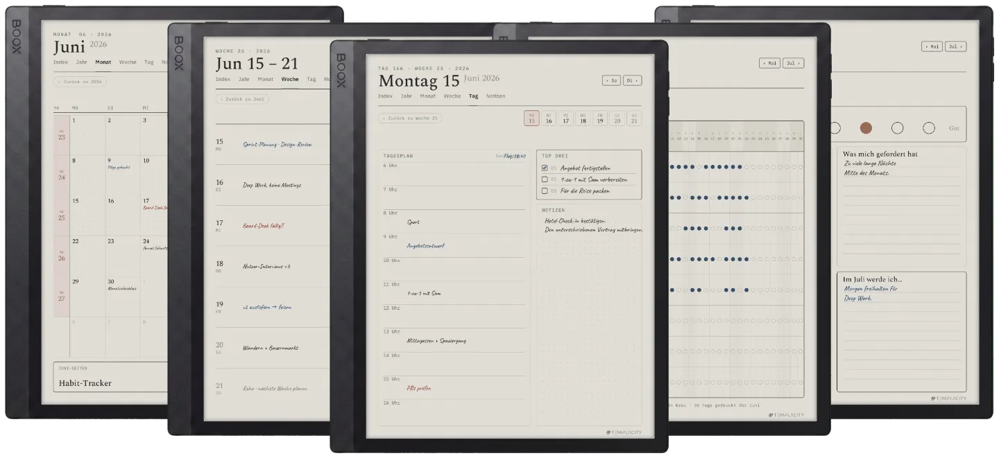The height and width of the screenshot is (458, 999).
Task: Open the Jahr tab in day view
Action: [407, 96]
